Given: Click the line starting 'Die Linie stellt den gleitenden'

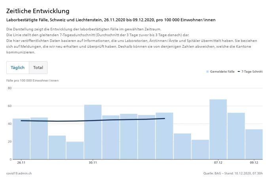Looking at the screenshot, I should tap(98, 35).
